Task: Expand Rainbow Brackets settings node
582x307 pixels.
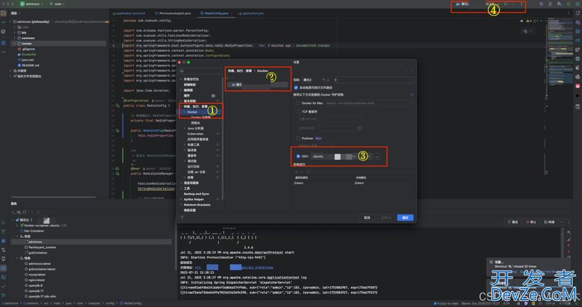Action: pyautogui.click(x=181, y=205)
